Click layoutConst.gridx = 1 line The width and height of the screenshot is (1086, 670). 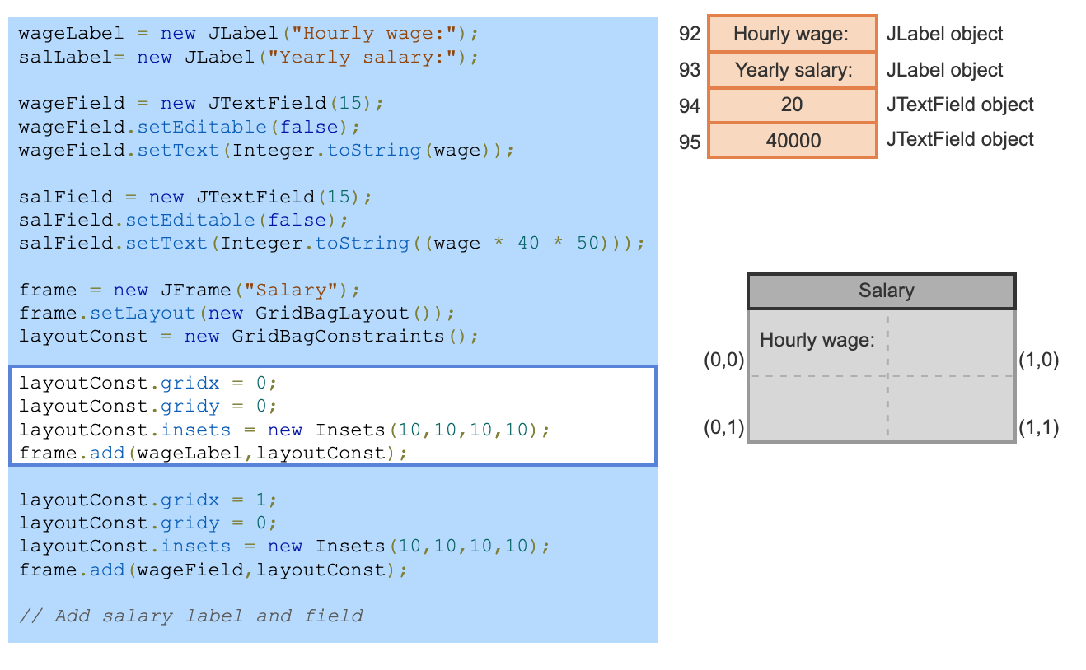[148, 500]
